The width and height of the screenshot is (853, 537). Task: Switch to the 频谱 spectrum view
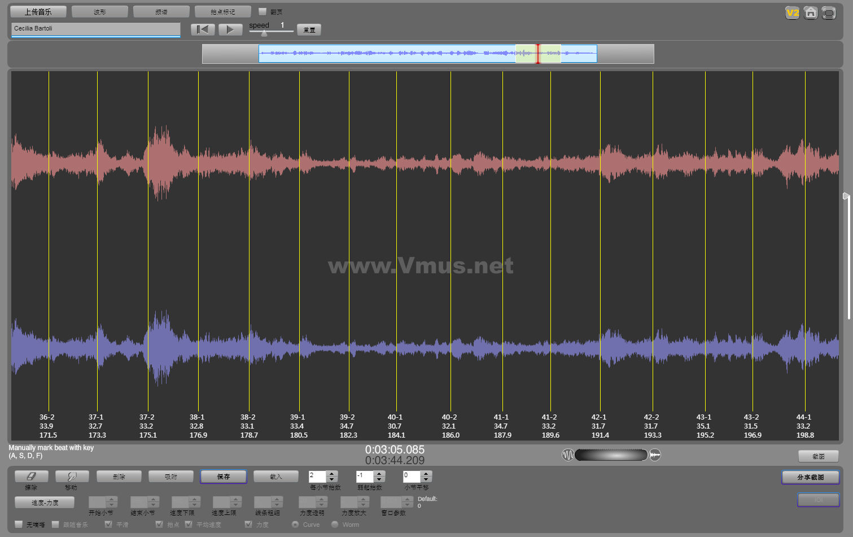pos(161,11)
